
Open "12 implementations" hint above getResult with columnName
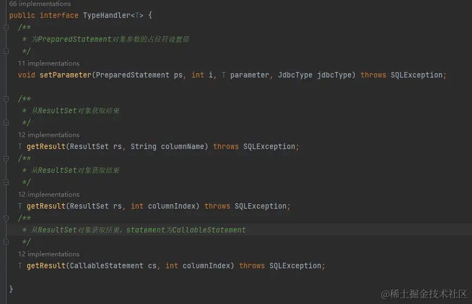(49, 135)
